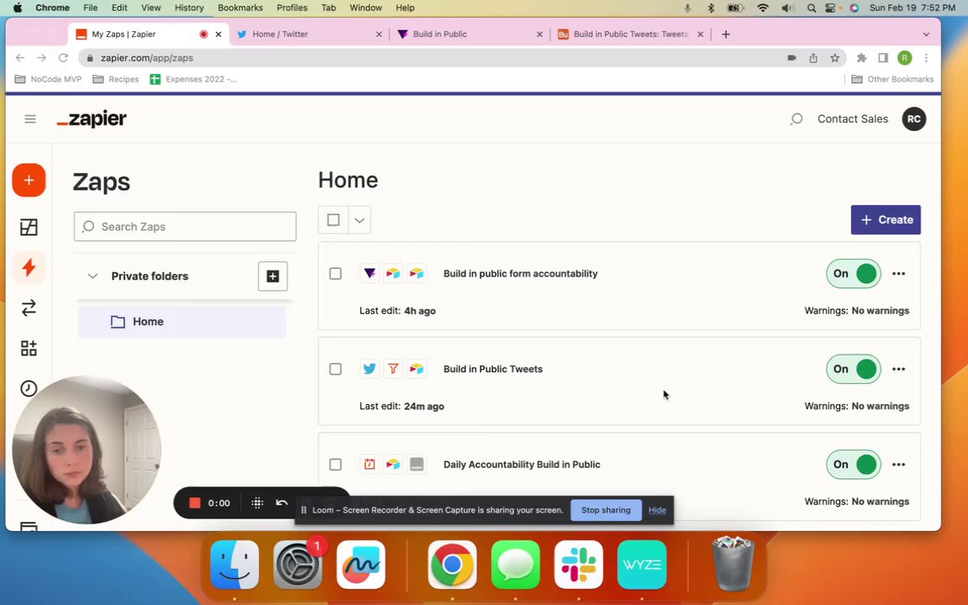Select the Zaps lightning bolt icon
Image resolution: width=968 pixels, height=605 pixels.
pyautogui.click(x=29, y=267)
